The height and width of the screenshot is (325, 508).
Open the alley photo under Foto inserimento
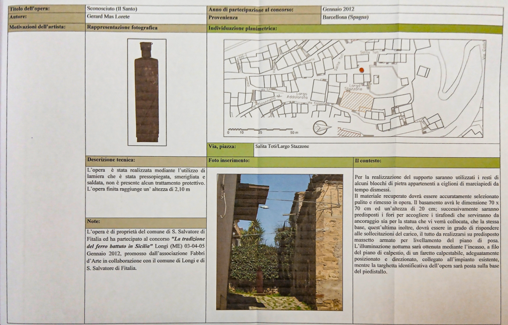(x=279, y=242)
